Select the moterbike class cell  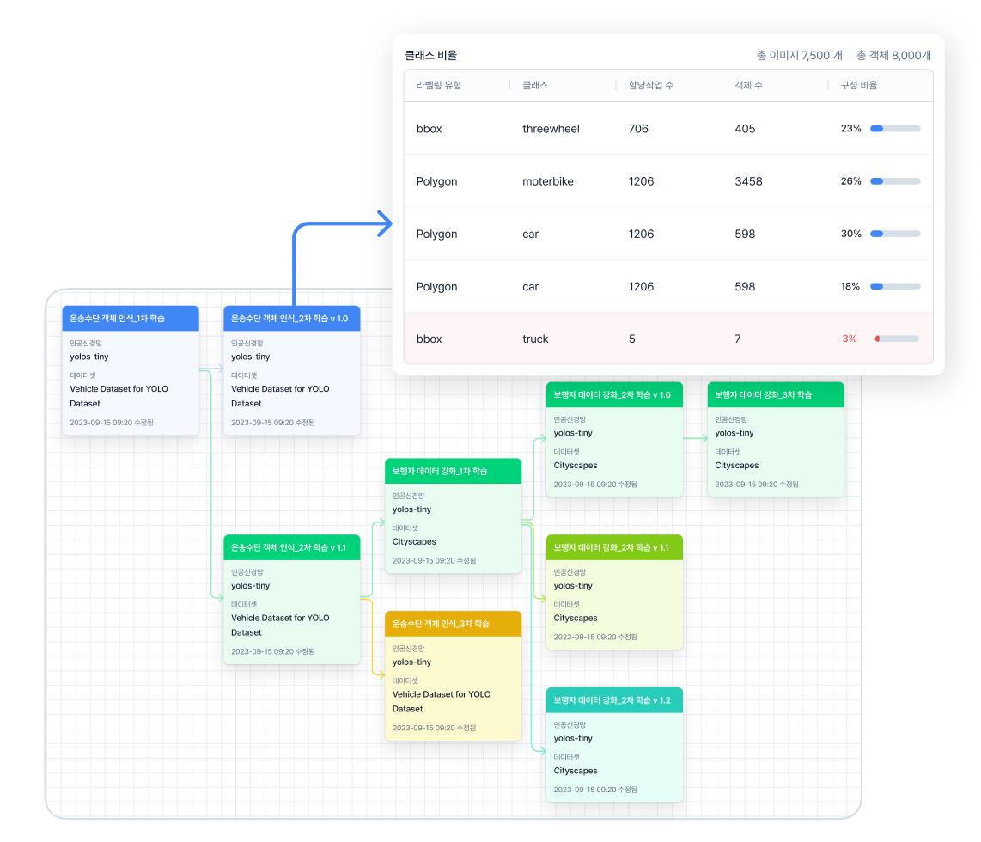click(x=547, y=181)
